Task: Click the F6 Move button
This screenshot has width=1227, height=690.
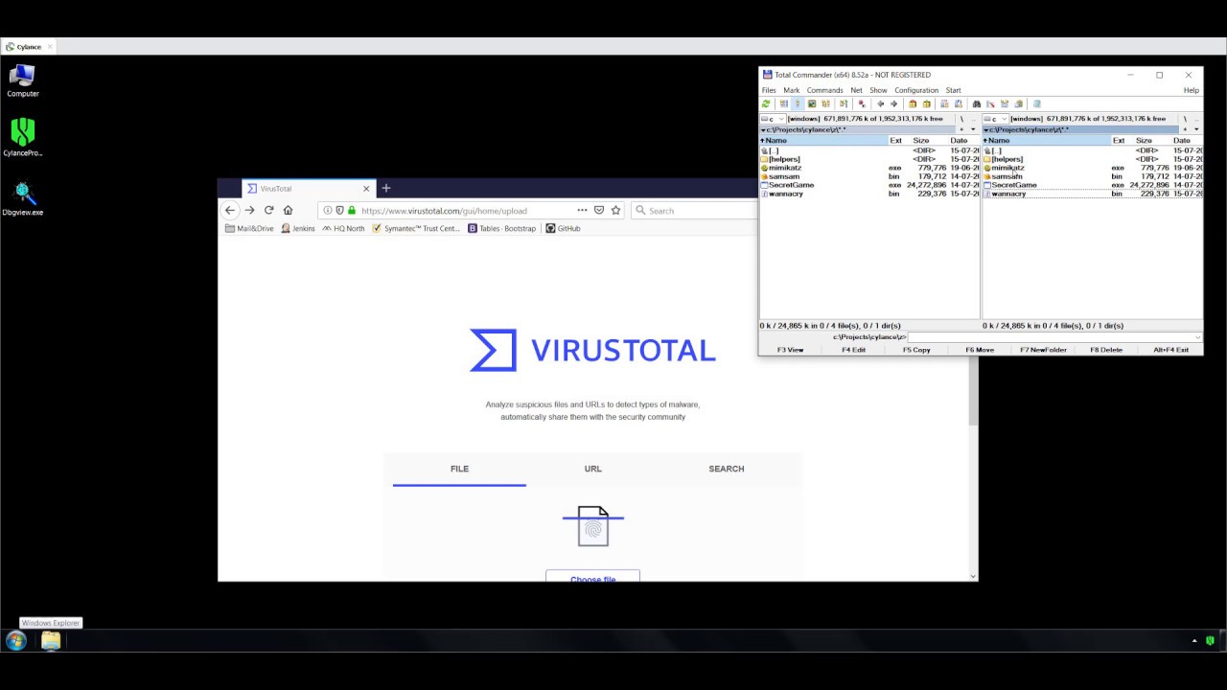Action: (980, 350)
